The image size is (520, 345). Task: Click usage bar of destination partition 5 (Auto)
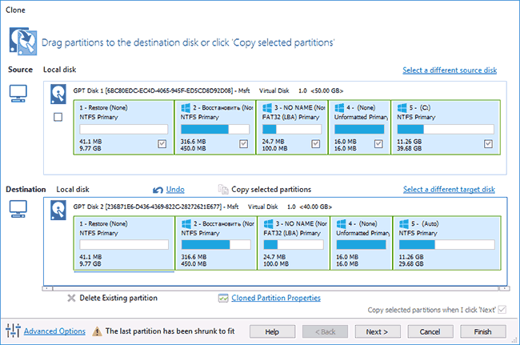point(446,245)
